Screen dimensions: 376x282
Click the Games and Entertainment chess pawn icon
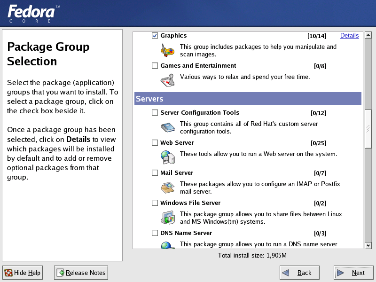tap(168, 80)
